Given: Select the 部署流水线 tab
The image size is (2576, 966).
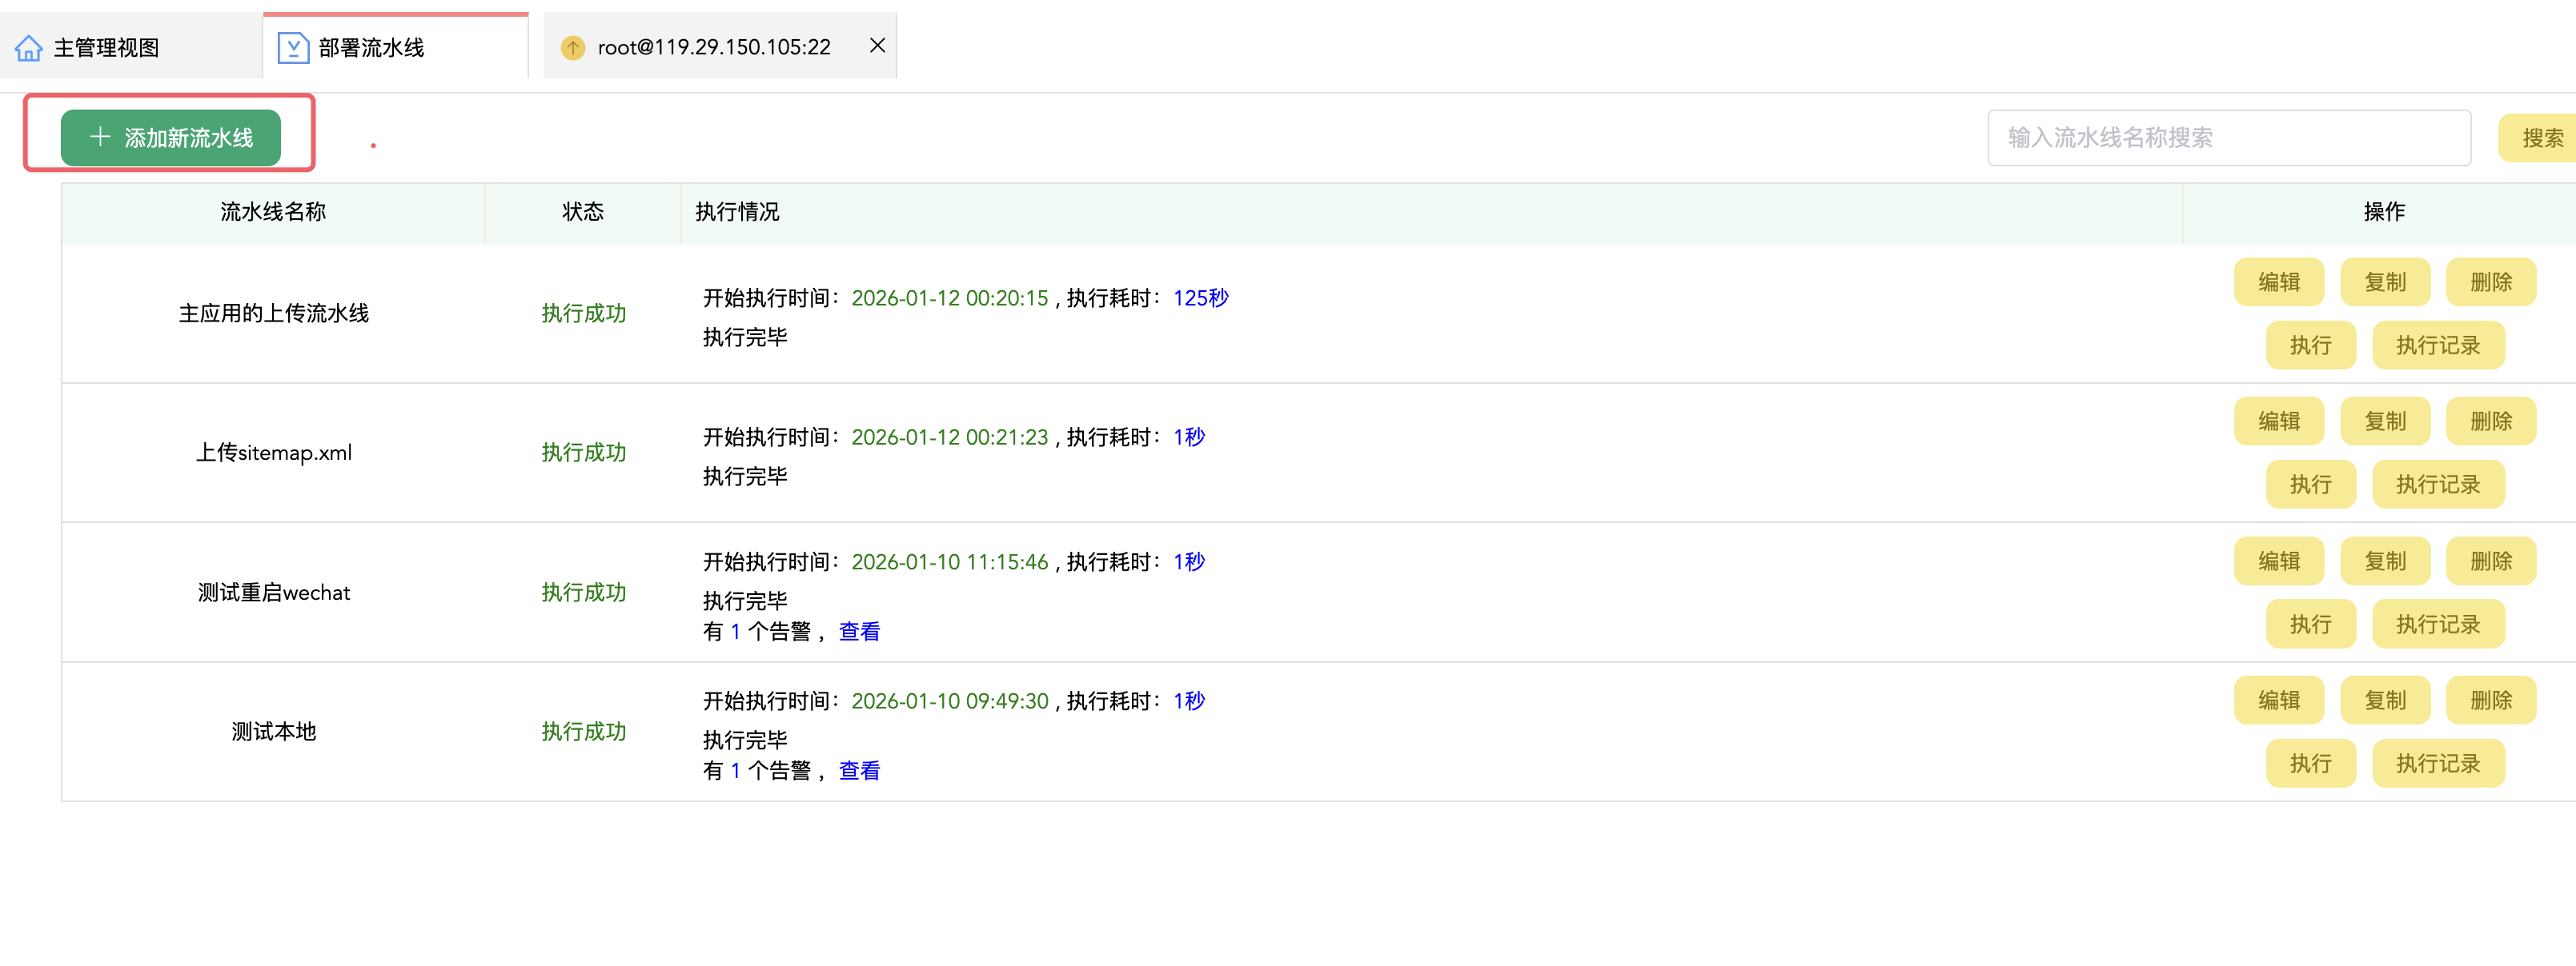Looking at the screenshot, I should coord(371,47).
